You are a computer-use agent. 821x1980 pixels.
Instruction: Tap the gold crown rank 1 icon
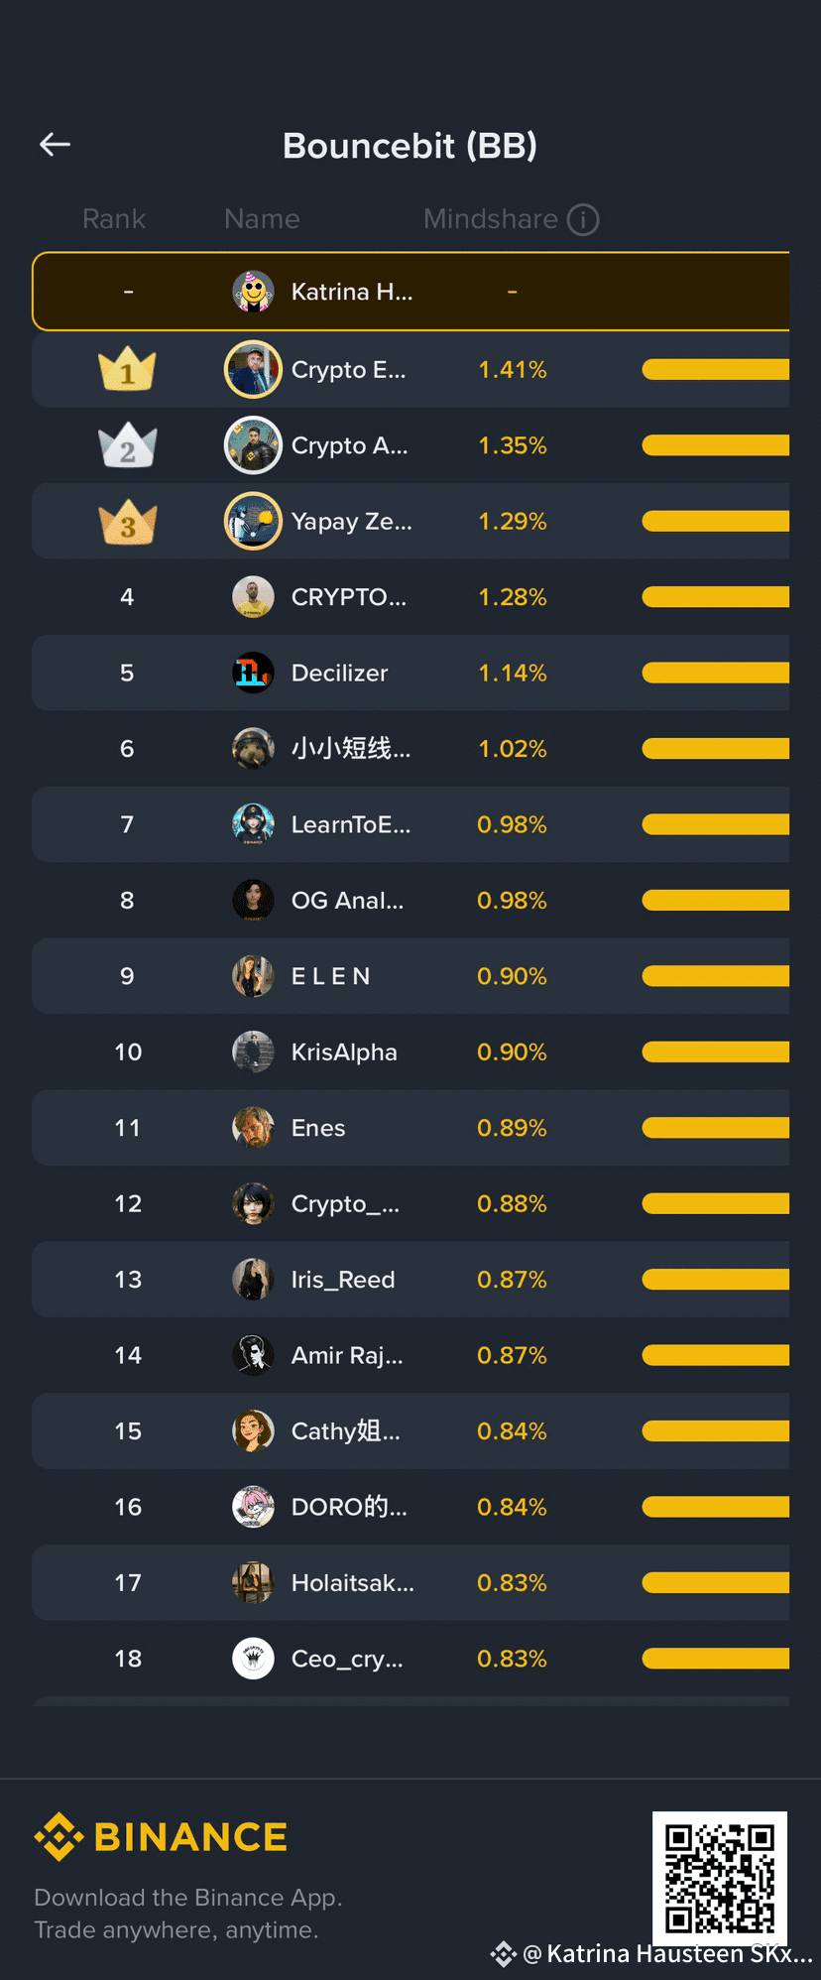[x=127, y=370]
